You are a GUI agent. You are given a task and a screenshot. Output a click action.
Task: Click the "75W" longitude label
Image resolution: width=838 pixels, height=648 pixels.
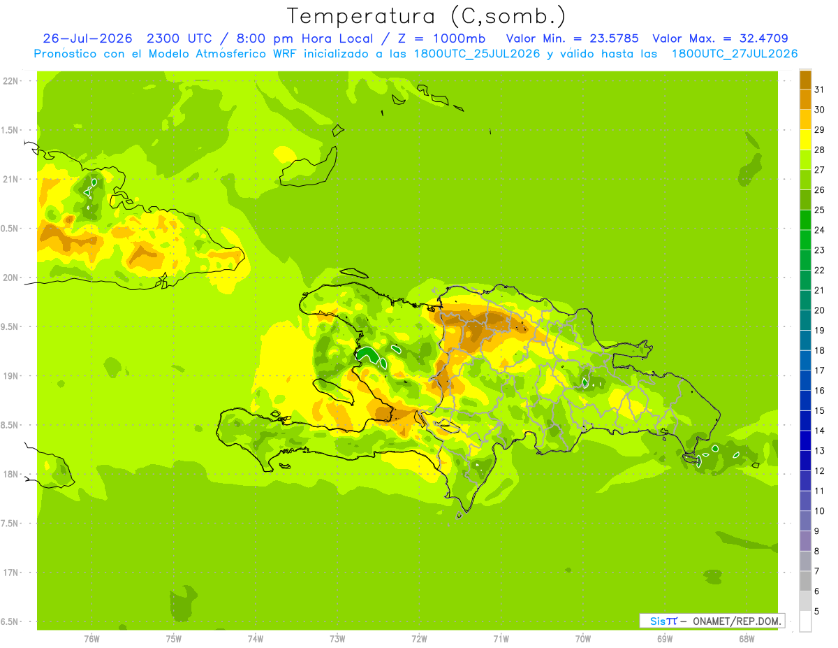174,638
